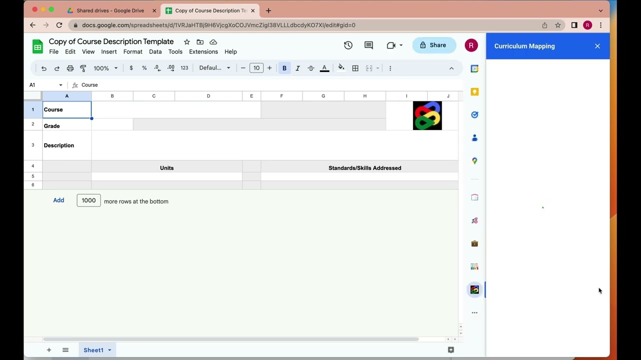Open the Edit menu

(x=70, y=51)
